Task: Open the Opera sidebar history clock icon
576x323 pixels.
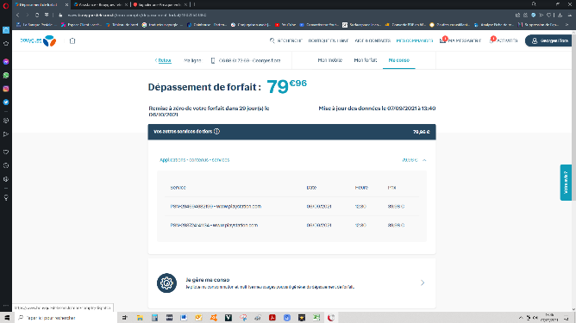Action: tap(6, 165)
